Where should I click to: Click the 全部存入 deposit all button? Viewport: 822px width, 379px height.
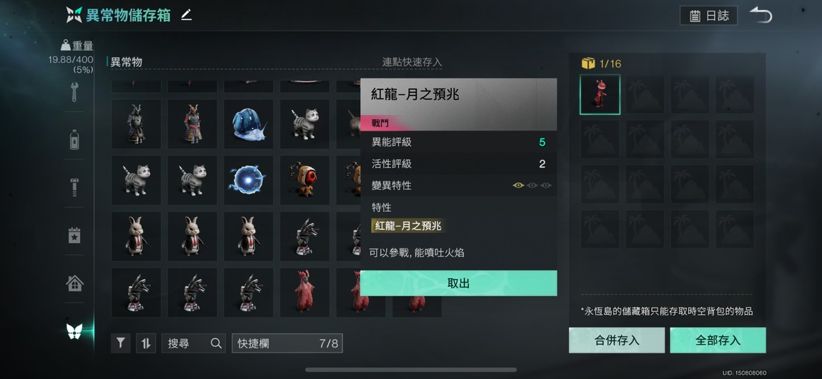(x=718, y=340)
